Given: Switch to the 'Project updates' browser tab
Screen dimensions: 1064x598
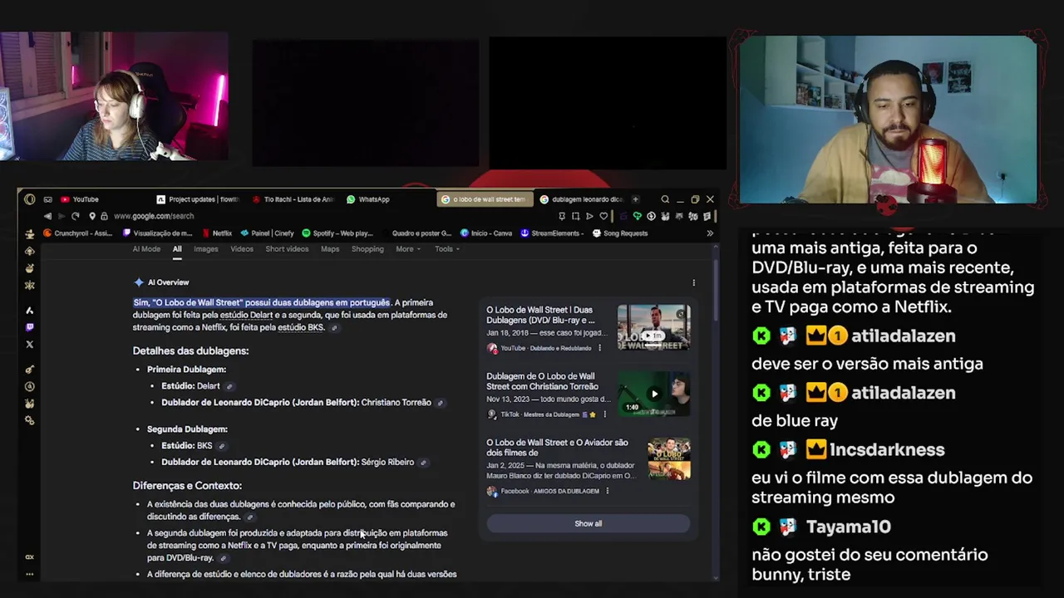Looking at the screenshot, I should [198, 199].
